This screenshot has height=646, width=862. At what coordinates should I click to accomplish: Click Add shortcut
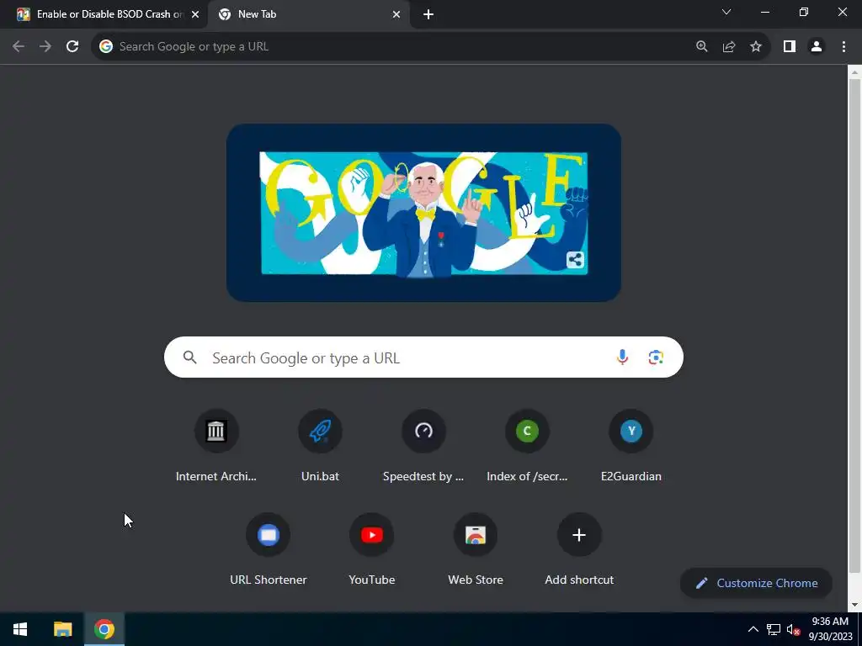[x=579, y=549]
